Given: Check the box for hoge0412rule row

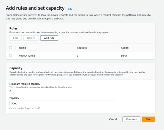Looking at the screenshot, I should (x=11, y=56).
